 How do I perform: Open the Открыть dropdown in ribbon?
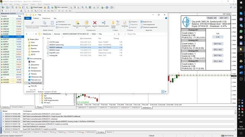[134, 22]
